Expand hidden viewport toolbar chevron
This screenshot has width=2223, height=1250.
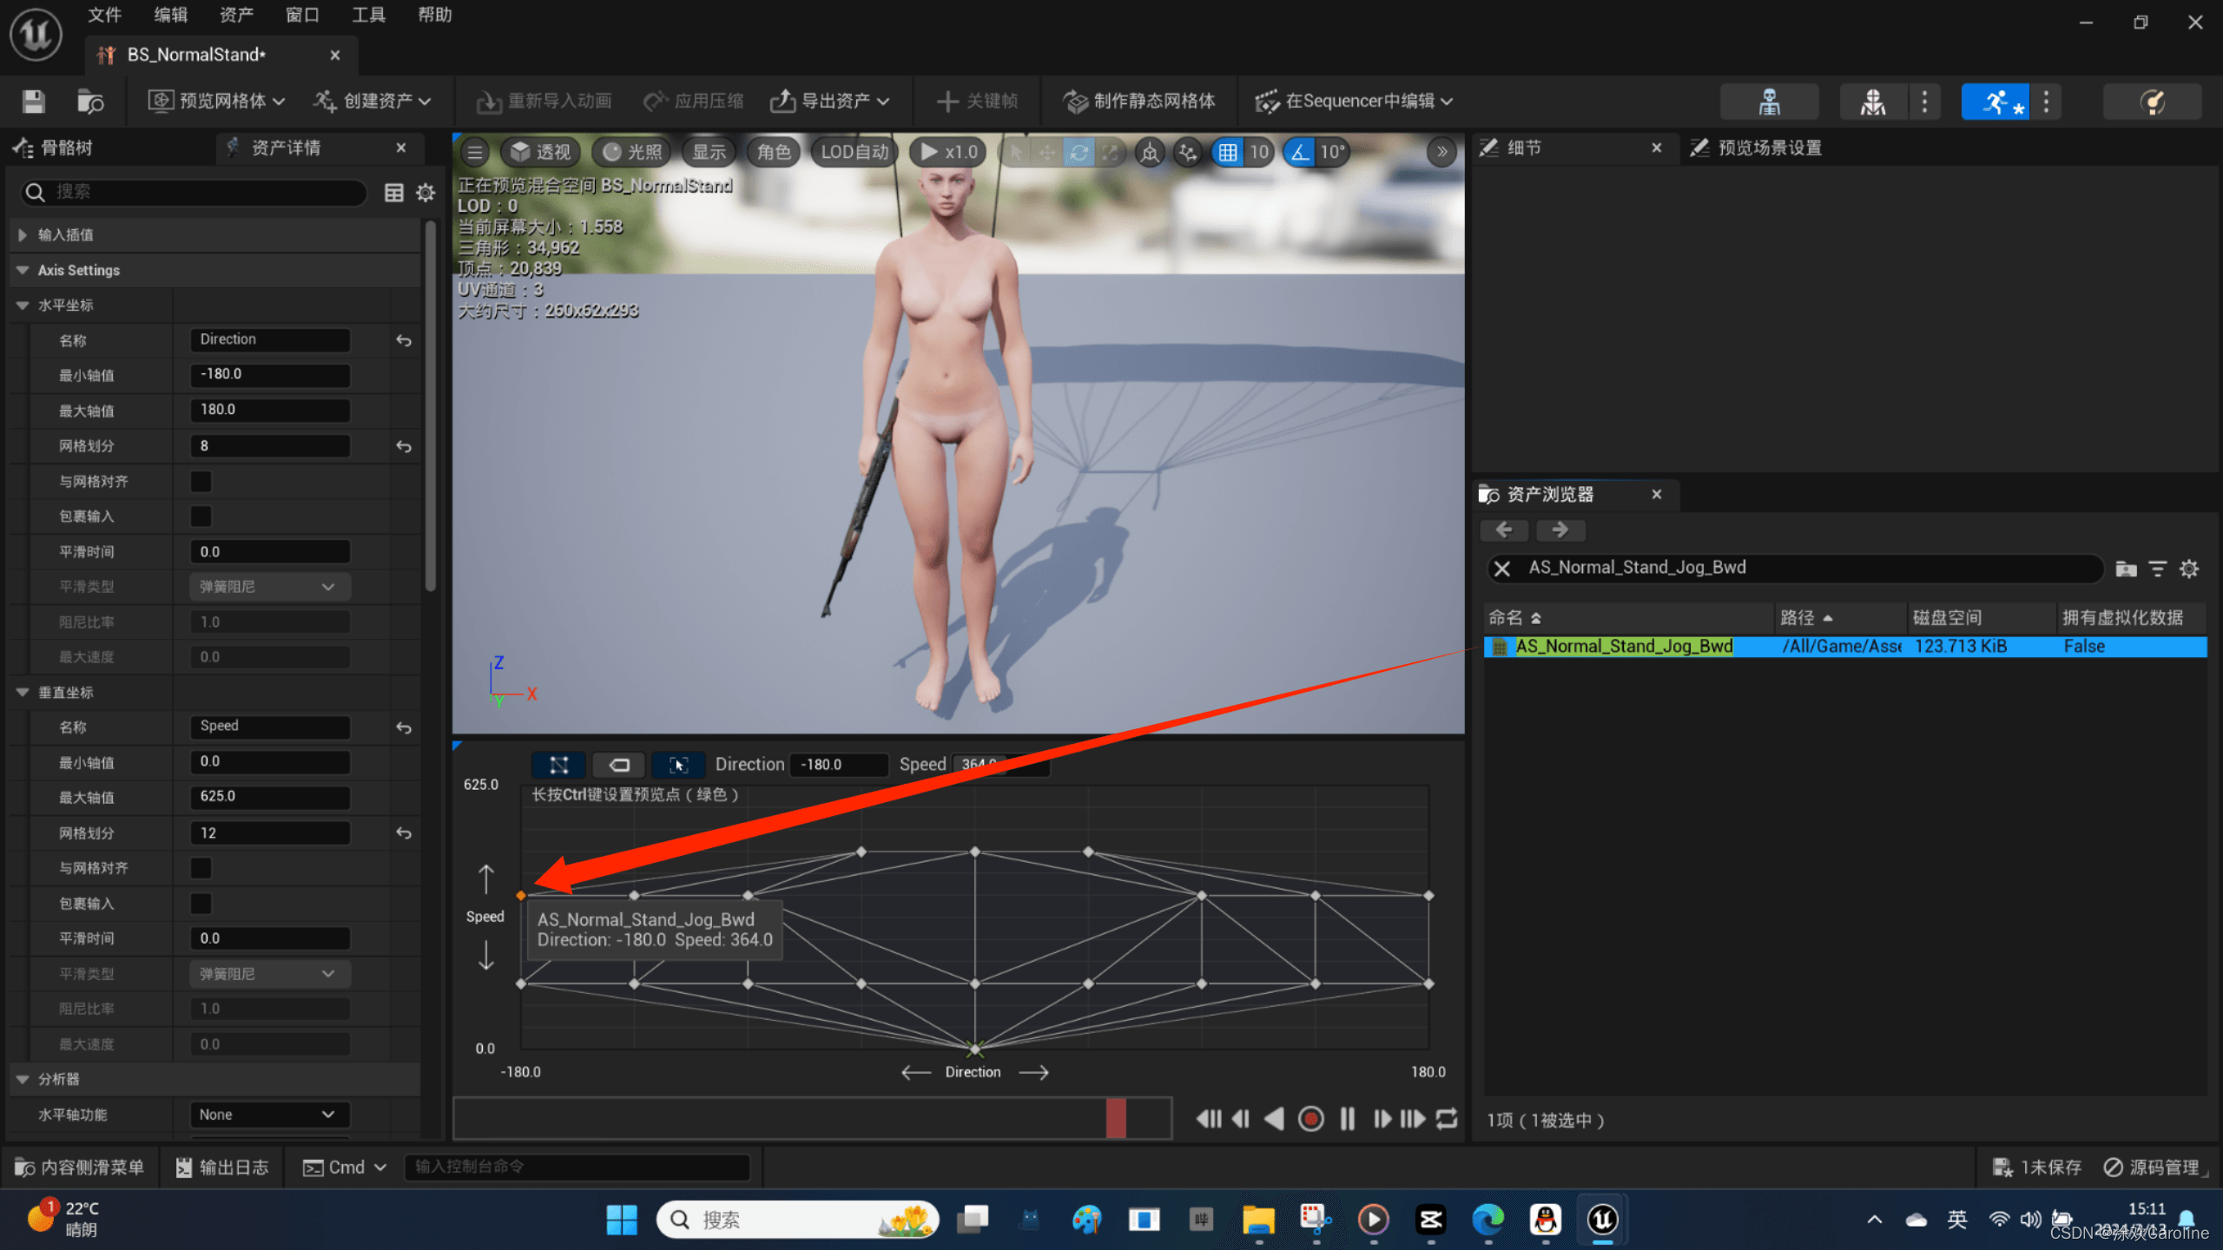pyautogui.click(x=1441, y=153)
